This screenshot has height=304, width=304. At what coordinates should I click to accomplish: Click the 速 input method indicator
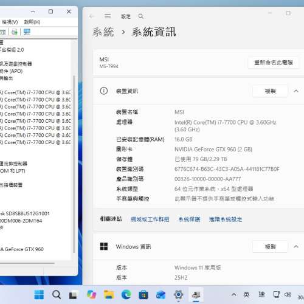261,294
